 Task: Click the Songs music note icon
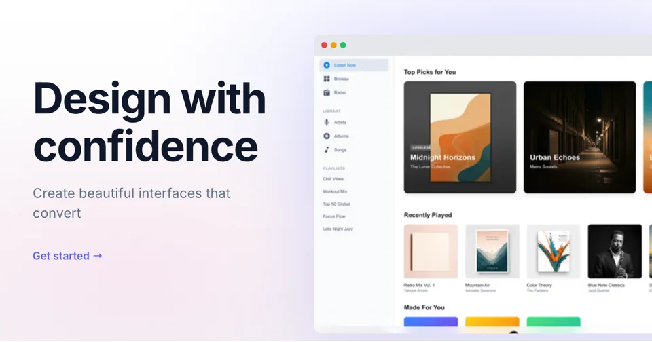(327, 149)
